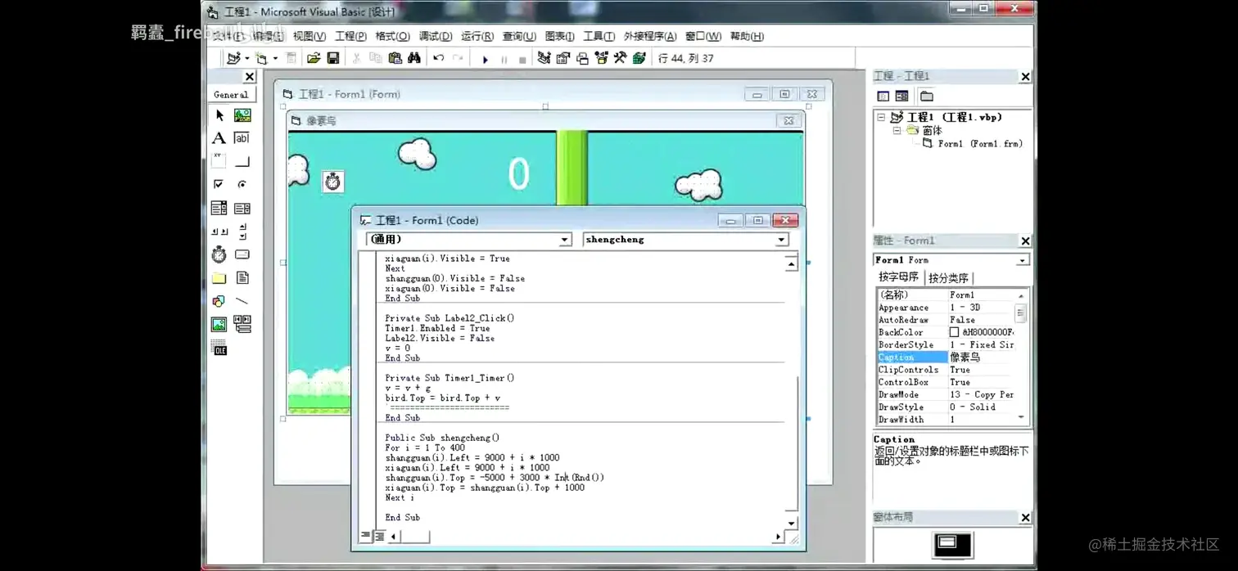Open Object Browser from the toolbar
This screenshot has width=1238, height=571.
pyautogui.click(x=602, y=58)
